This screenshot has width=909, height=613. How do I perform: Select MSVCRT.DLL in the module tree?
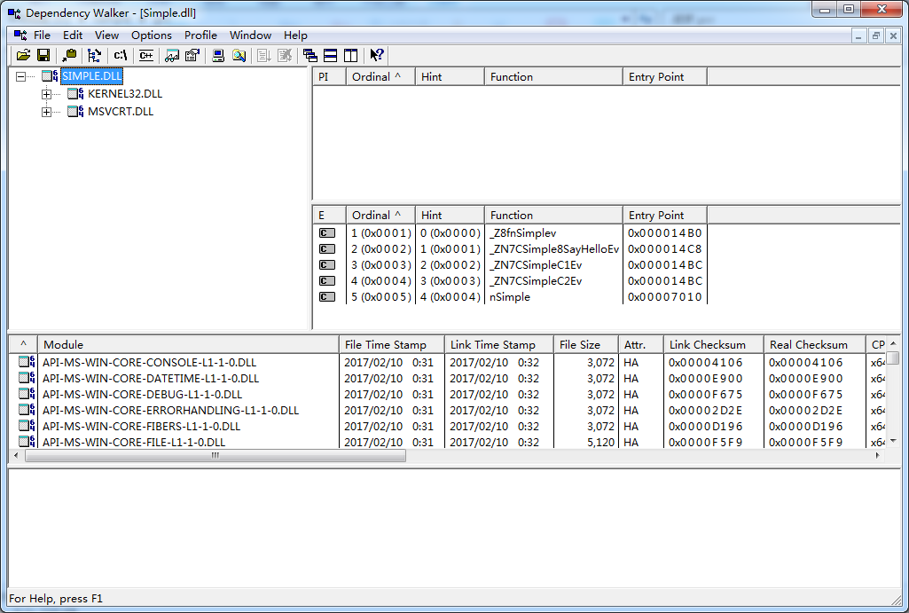point(121,112)
